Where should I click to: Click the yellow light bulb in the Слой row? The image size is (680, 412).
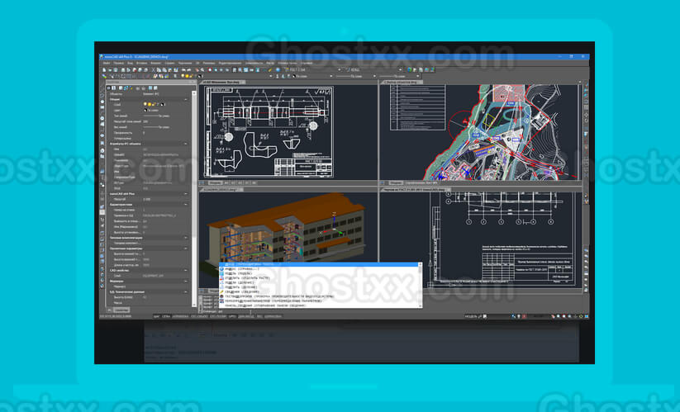pos(145,105)
